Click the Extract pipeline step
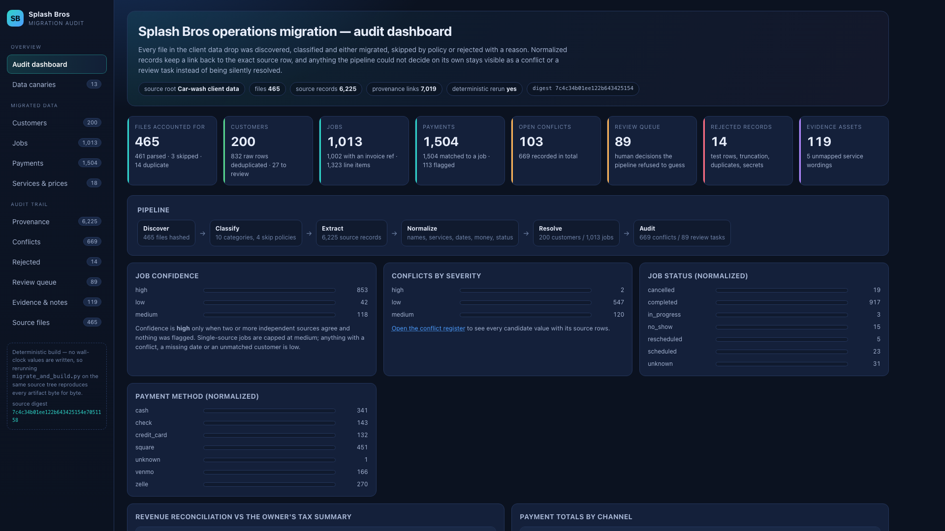 (x=351, y=233)
